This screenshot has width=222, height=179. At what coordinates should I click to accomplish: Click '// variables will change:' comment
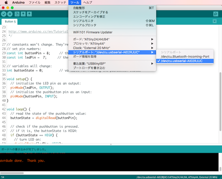(x=29, y=66)
